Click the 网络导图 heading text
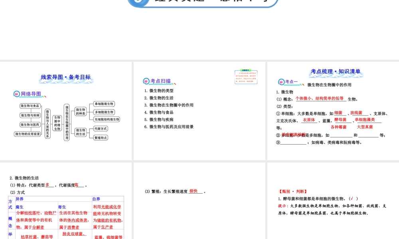The width and height of the screenshot is (399, 239). (x=31, y=94)
